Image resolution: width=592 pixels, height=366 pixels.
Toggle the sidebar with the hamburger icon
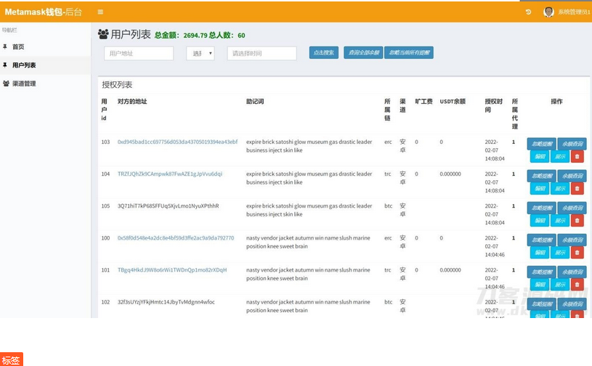click(x=100, y=12)
